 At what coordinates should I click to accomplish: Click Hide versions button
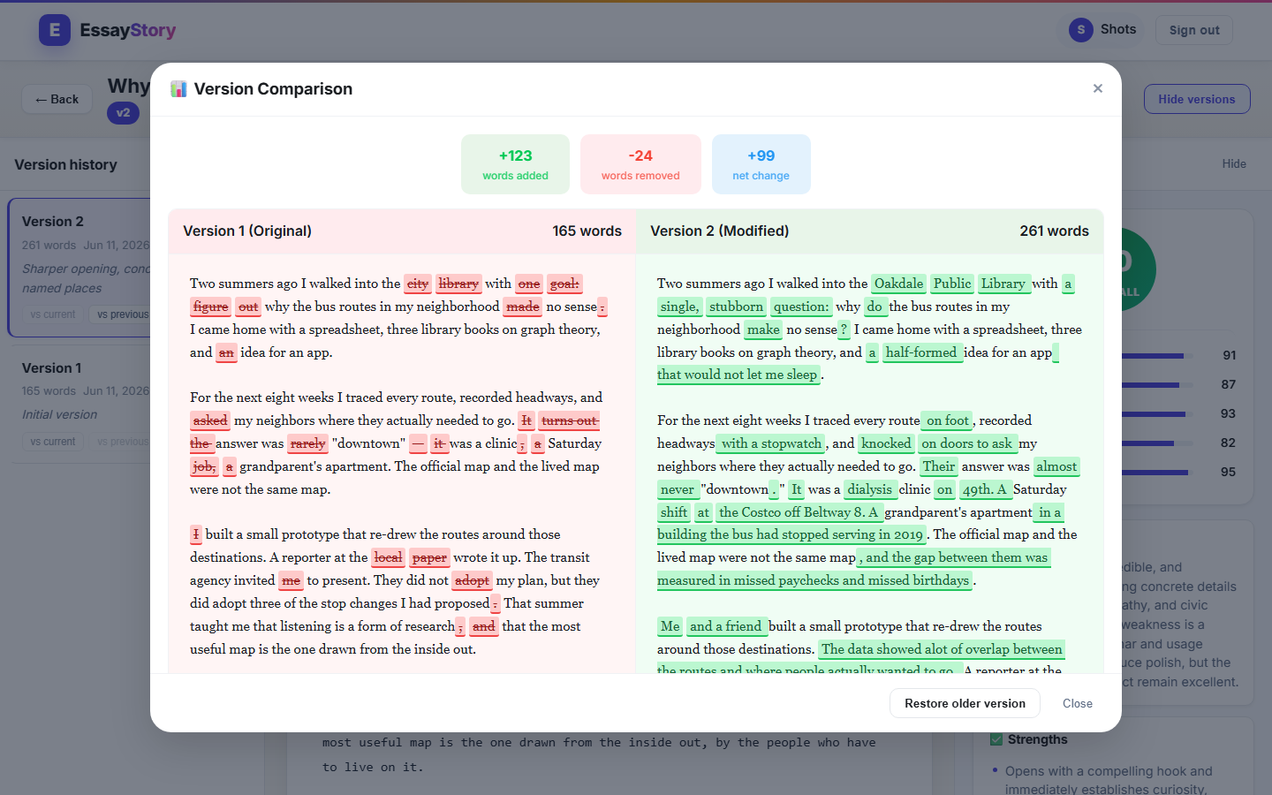point(1197,99)
